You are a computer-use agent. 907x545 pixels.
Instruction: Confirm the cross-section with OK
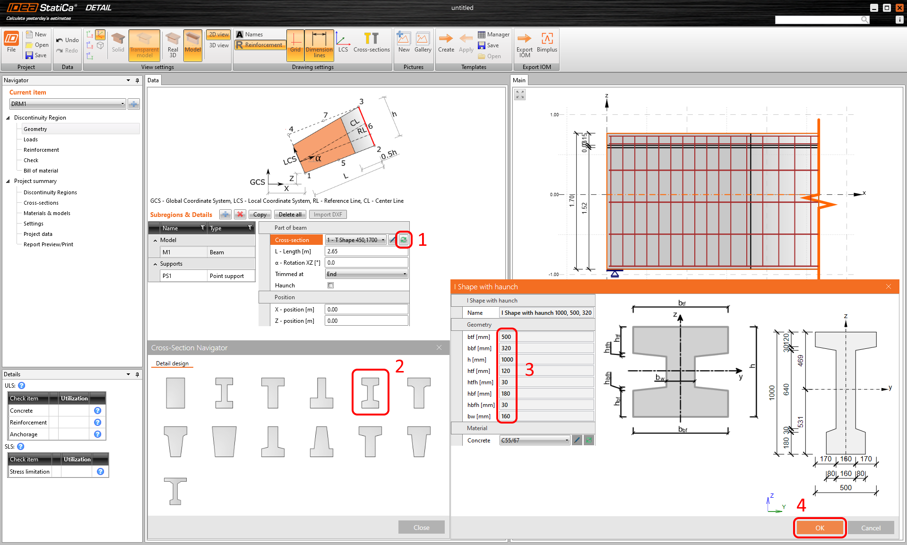pyautogui.click(x=819, y=528)
